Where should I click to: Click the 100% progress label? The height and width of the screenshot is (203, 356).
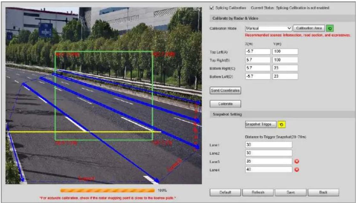pos(162,190)
